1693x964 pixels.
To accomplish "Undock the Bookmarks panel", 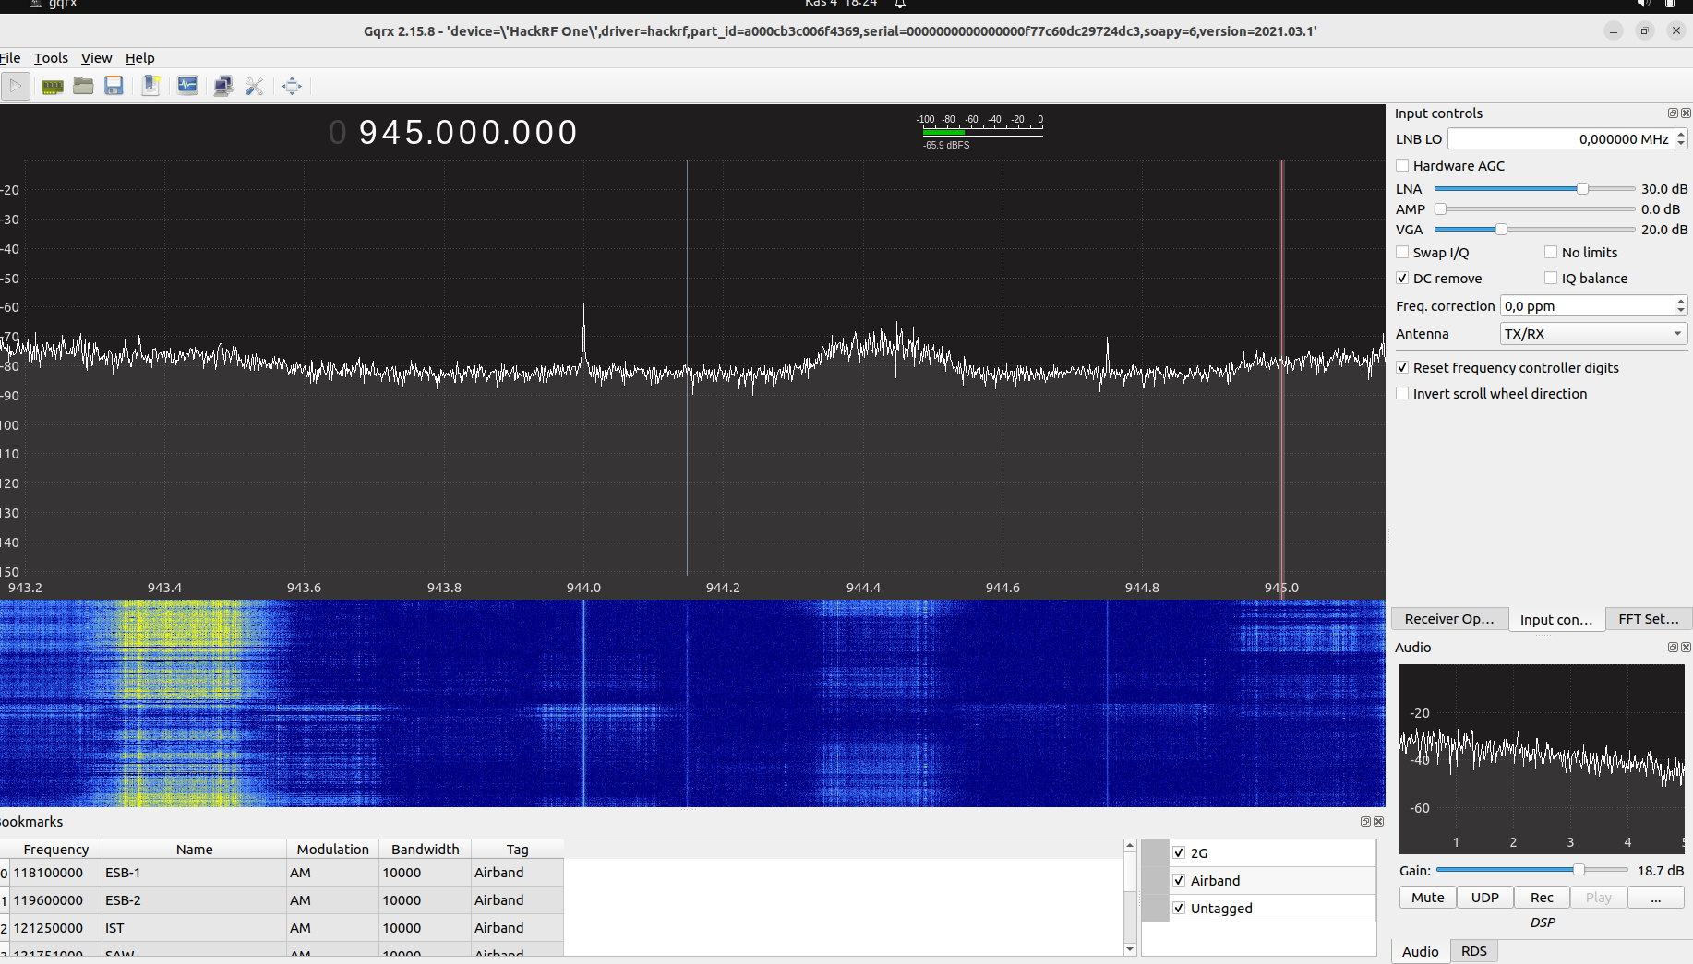I will point(1365,821).
